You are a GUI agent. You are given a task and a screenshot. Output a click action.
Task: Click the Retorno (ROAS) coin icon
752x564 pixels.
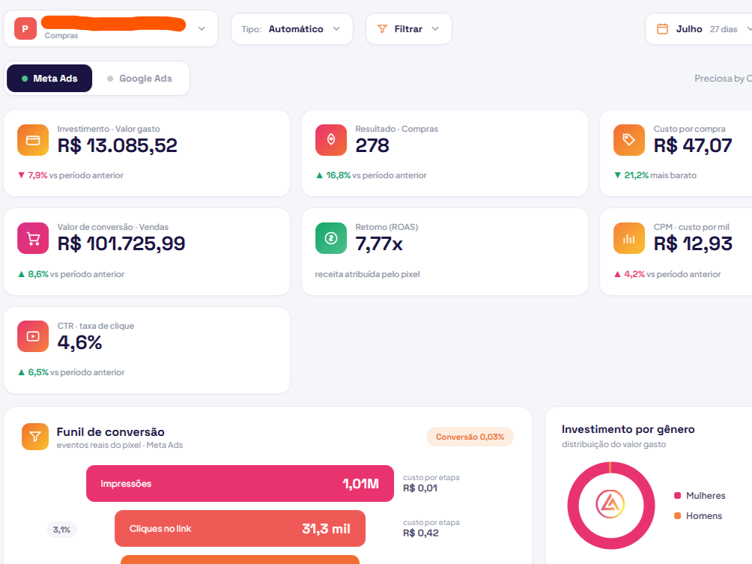pos(331,238)
